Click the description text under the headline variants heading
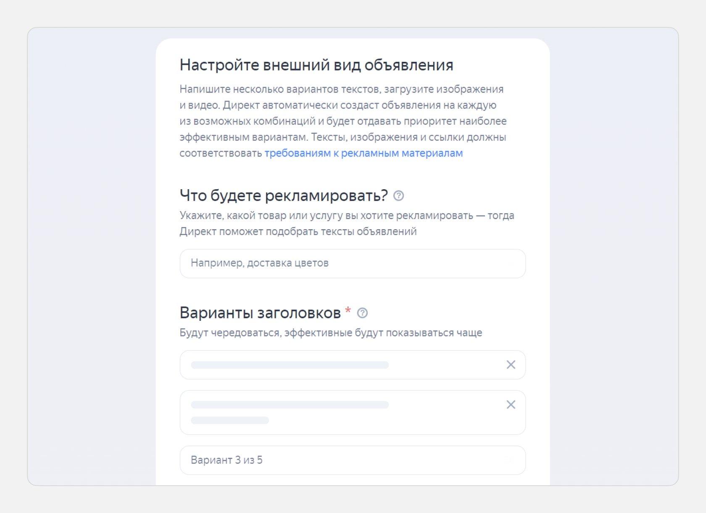706x513 pixels. [330, 332]
